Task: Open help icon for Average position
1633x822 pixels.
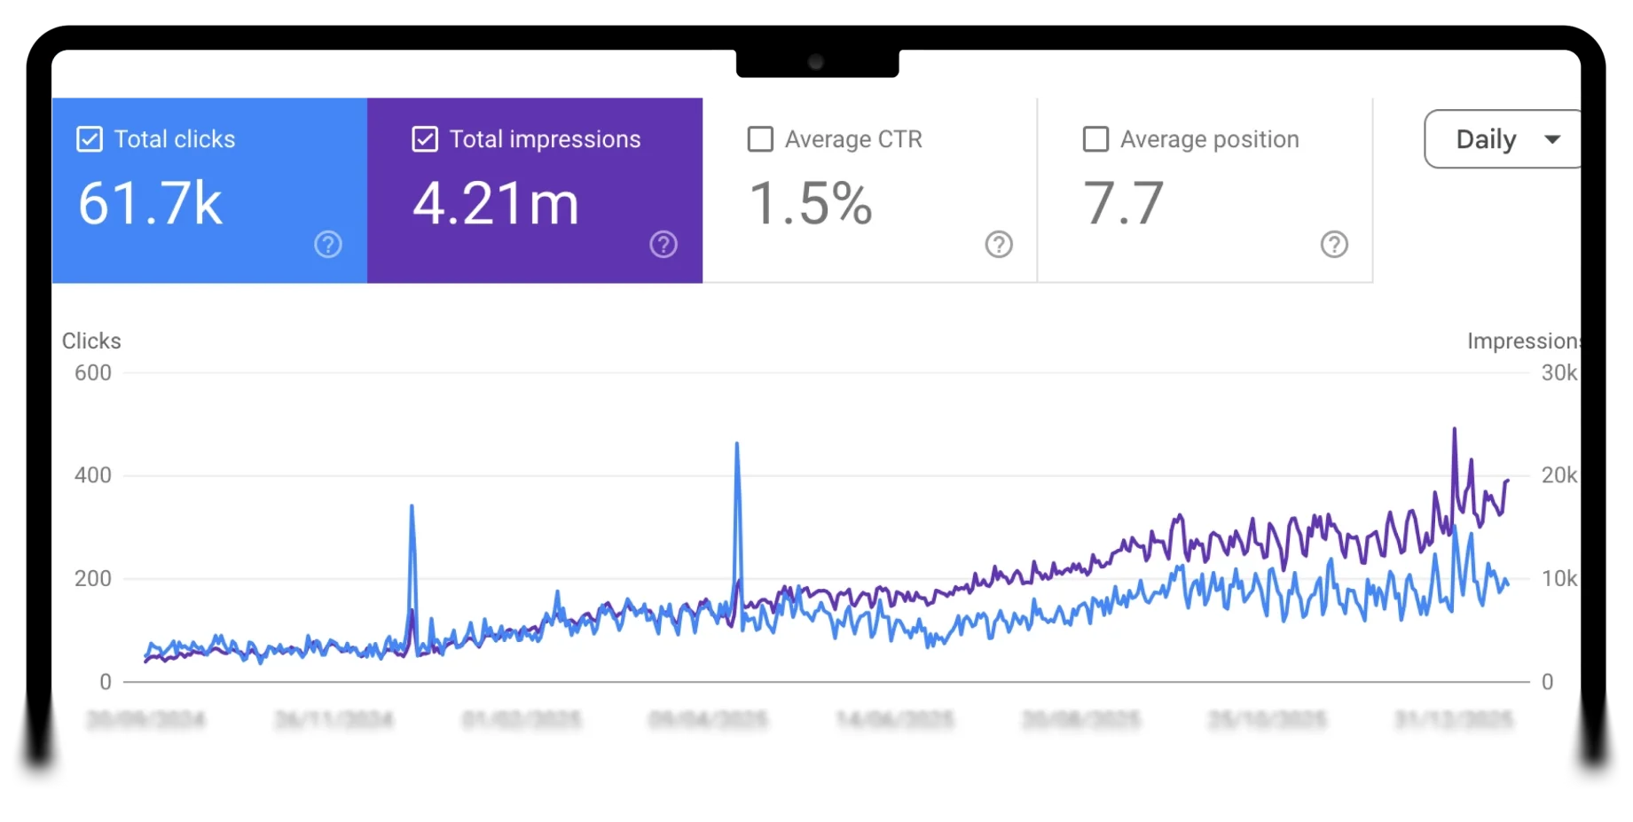Action: tap(1334, 245)
